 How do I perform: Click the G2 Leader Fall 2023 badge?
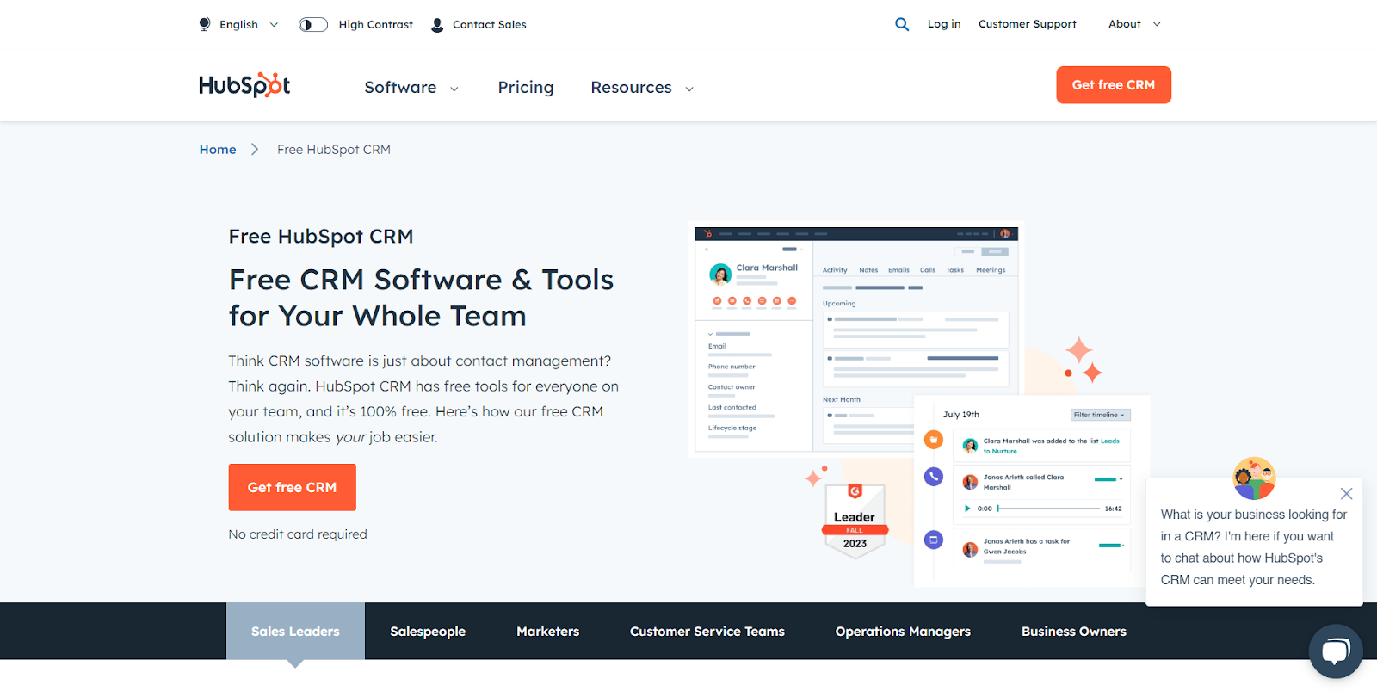pos(855,520)
